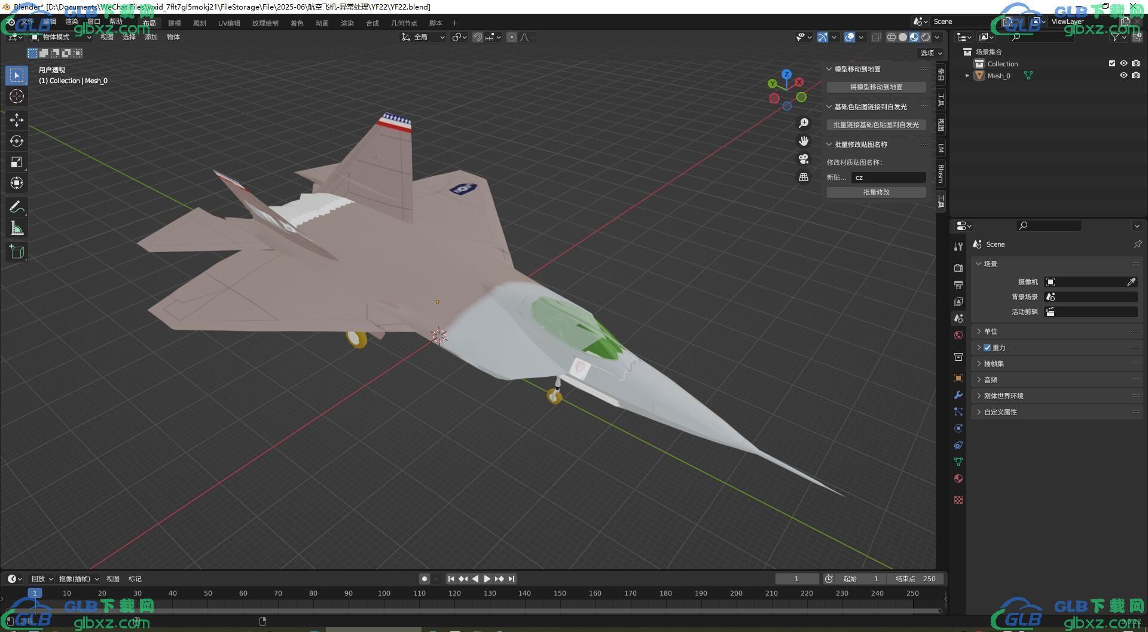This screenshot has width=1148, height=632.
Task: Expand the 单位 units panel
Action: click(991, 332)
